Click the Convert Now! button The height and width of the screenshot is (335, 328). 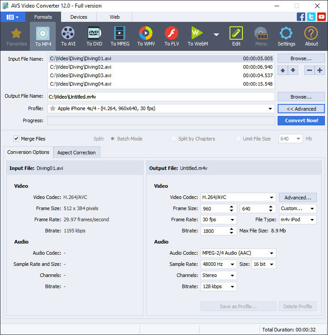tap(301, 121)
